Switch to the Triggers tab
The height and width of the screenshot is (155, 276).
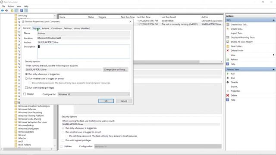point(36,28)
